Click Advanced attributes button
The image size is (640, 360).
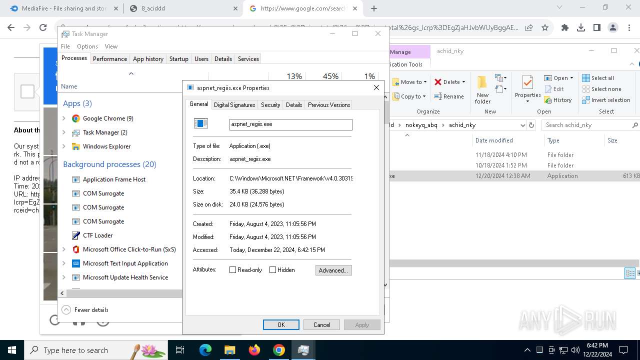point(333,270)
